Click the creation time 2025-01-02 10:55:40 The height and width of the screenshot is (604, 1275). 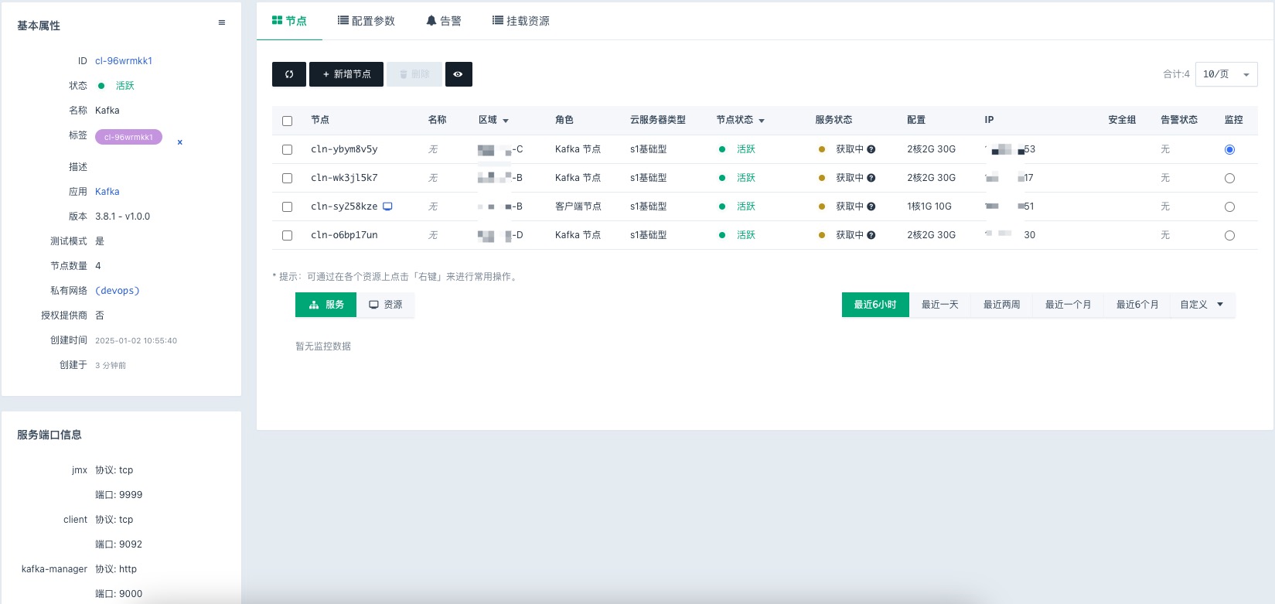pyautogui.click(x=136, y=340)
